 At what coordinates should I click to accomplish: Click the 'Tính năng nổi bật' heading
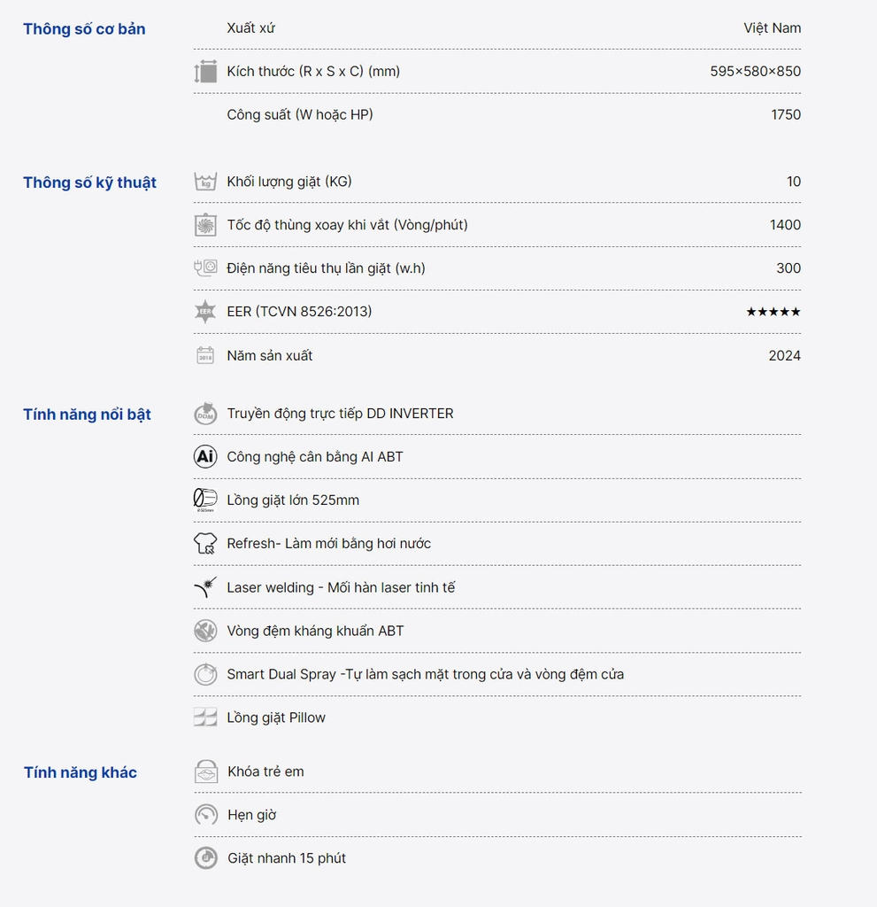click(x=87, y=415)
